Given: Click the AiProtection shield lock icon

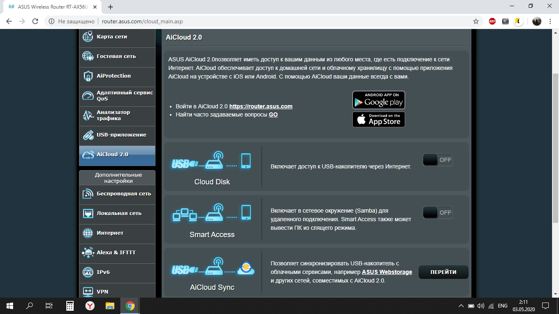Looking at the screenshot, I should (88, 76).
